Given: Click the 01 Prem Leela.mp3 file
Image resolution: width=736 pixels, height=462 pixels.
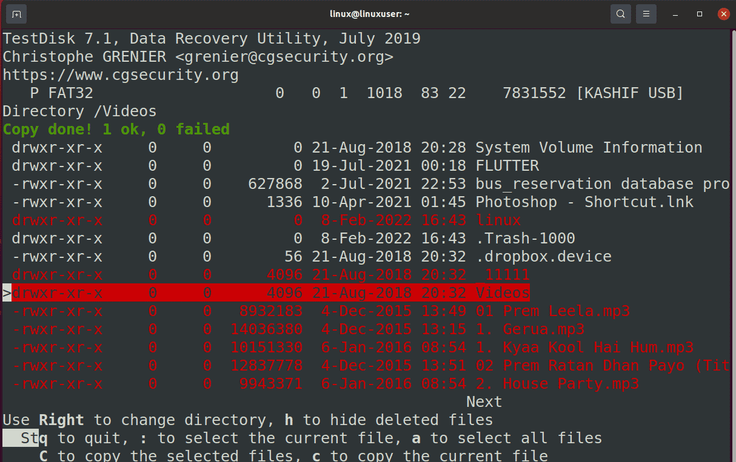Looking at the screenshot, I should tap(566, 311).
